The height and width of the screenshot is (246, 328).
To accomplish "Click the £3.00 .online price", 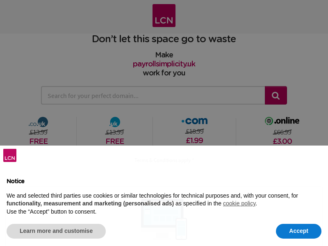I will [282, 141].
